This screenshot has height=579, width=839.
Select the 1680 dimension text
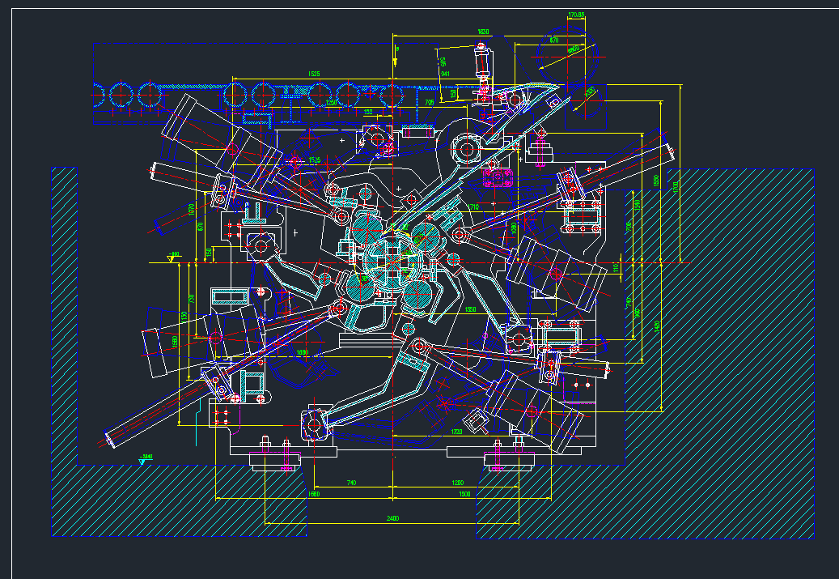click(x=314, y=494)
